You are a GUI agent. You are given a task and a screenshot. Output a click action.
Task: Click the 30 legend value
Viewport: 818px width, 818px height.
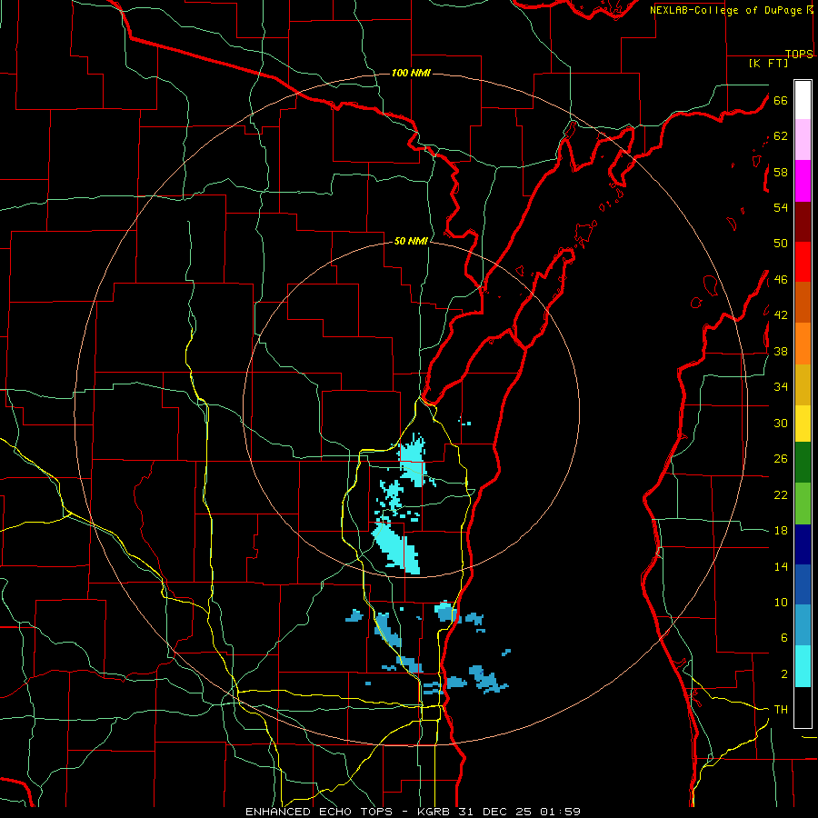click(781, 423)
